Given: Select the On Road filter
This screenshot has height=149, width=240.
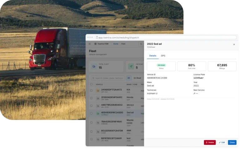Looking at the screenshot, I should (x=137, y=78).
